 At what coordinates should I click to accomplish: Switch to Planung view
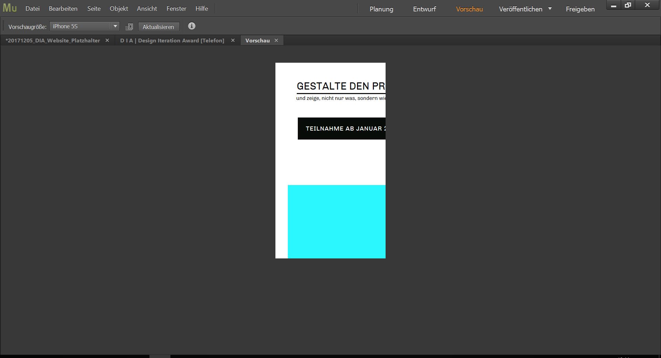point(381,9)
